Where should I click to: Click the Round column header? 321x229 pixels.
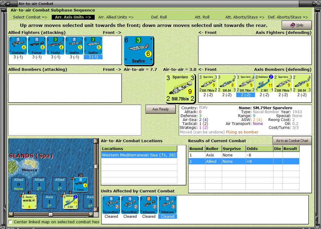point(197,149)
